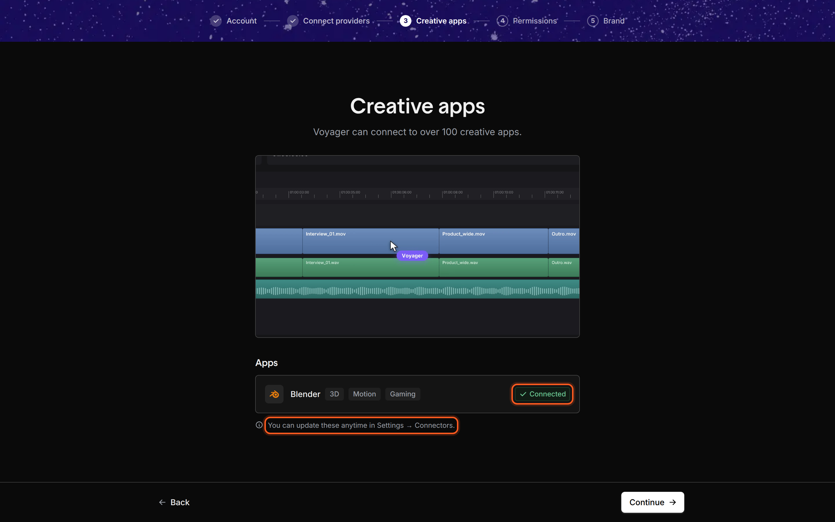This screenshot has height=522, width=835.
Task: Go to the Account step
Action: click(x=242, y=21)
